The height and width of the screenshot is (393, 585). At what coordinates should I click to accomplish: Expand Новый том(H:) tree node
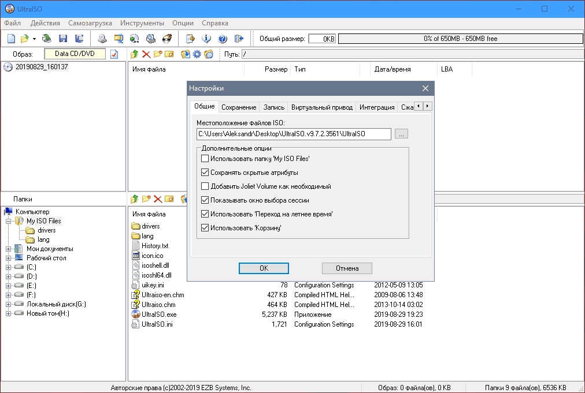pyautogui.click(x=8, y=313)
